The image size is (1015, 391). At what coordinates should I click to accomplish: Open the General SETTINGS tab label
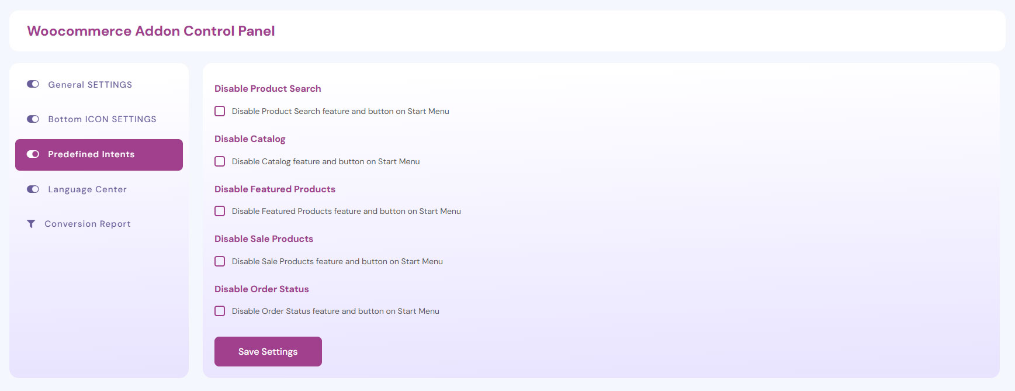(90, 85)
